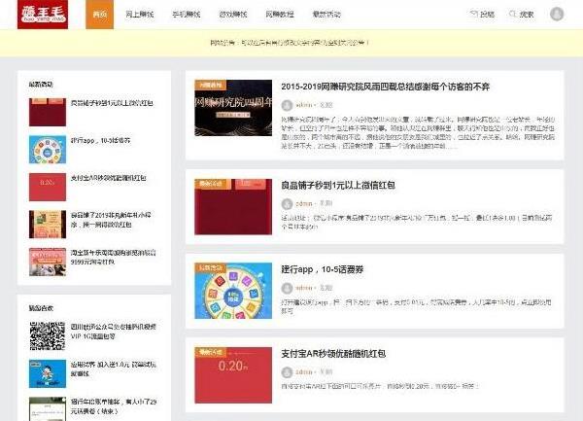Click admin avatar under 2015-2019 article
Image resolution: width=583 pixels, height=421 pixels.
point(287,105)
